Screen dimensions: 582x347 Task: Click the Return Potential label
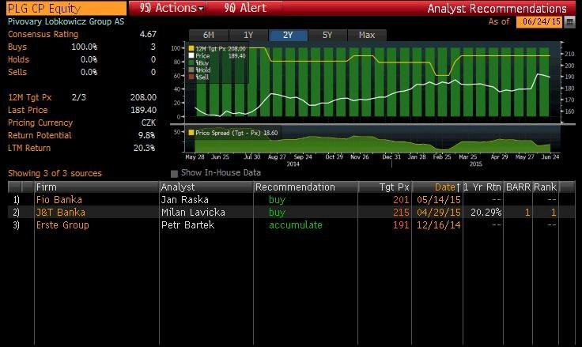tap(40, 135)
